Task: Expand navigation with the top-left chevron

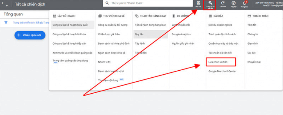Action: click(2, 3)
